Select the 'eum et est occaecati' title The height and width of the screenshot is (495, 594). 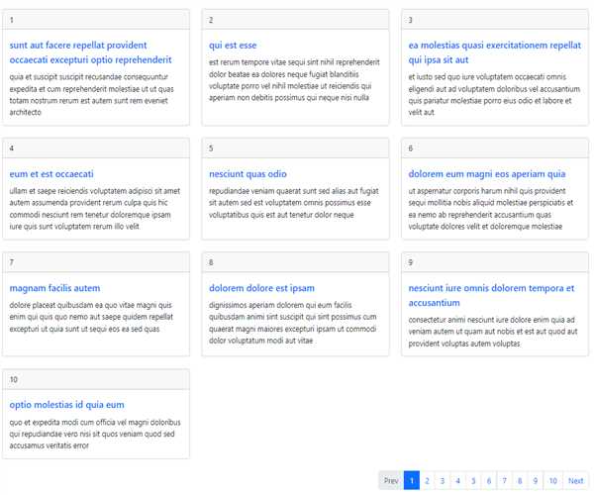click(x=51, y=174)
